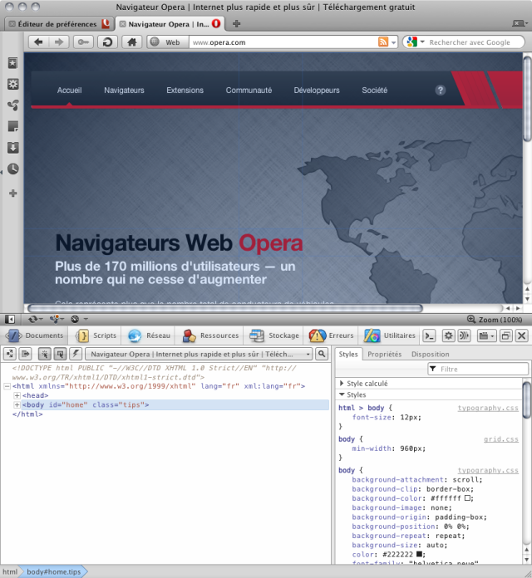Open Dragonfly settings gear button

coord(448,336)
